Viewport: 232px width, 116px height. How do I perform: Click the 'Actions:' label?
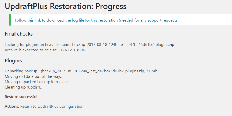click(x=12, y=106)
